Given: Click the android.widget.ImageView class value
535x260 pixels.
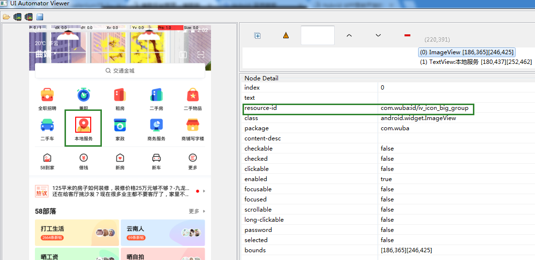Looking at the screenshot, I should pyautogui.click(x=418, y=118).
